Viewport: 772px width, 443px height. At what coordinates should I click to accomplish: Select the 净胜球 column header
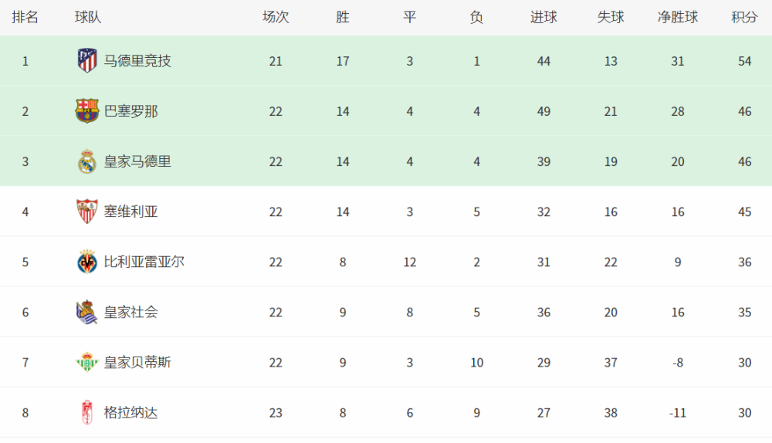678,17
